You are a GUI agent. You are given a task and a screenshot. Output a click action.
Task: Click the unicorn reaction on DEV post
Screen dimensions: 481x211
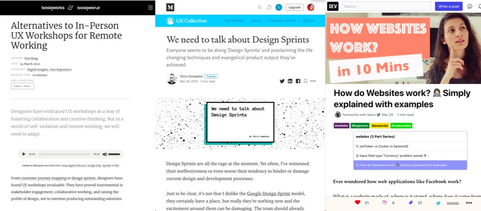click(384, 203)
